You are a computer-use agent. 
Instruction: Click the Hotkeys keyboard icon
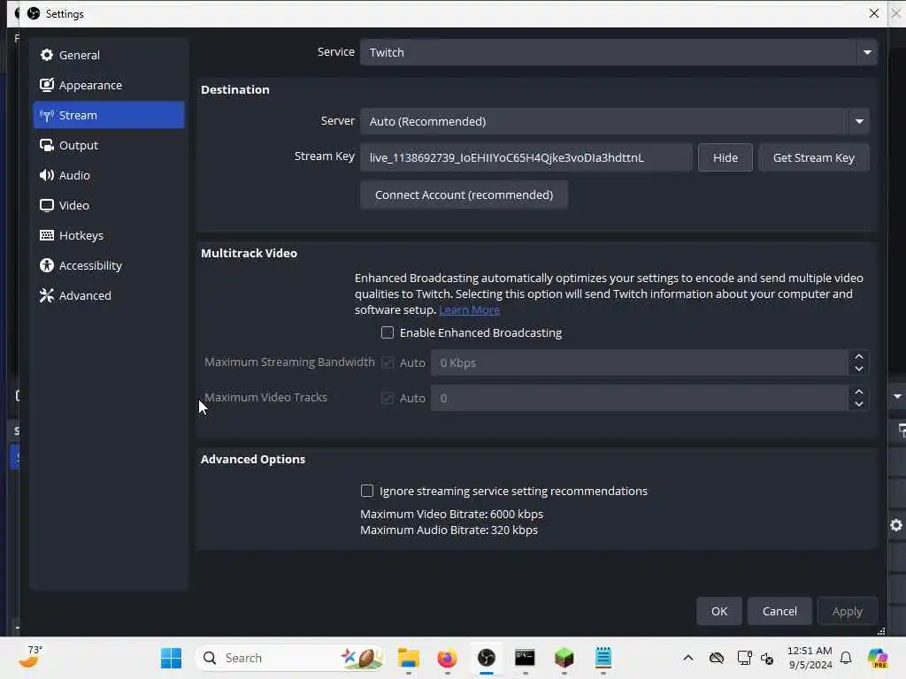(47, 235)
